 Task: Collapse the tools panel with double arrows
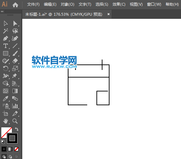2,11
